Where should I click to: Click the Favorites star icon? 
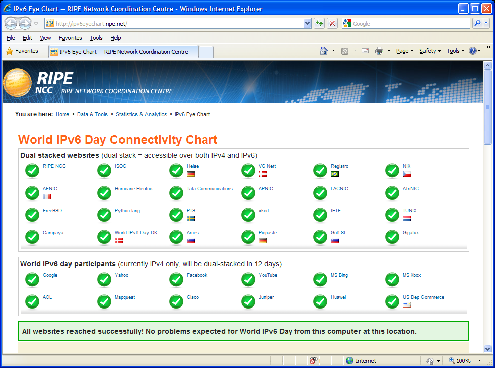click(x=10, y=51)
